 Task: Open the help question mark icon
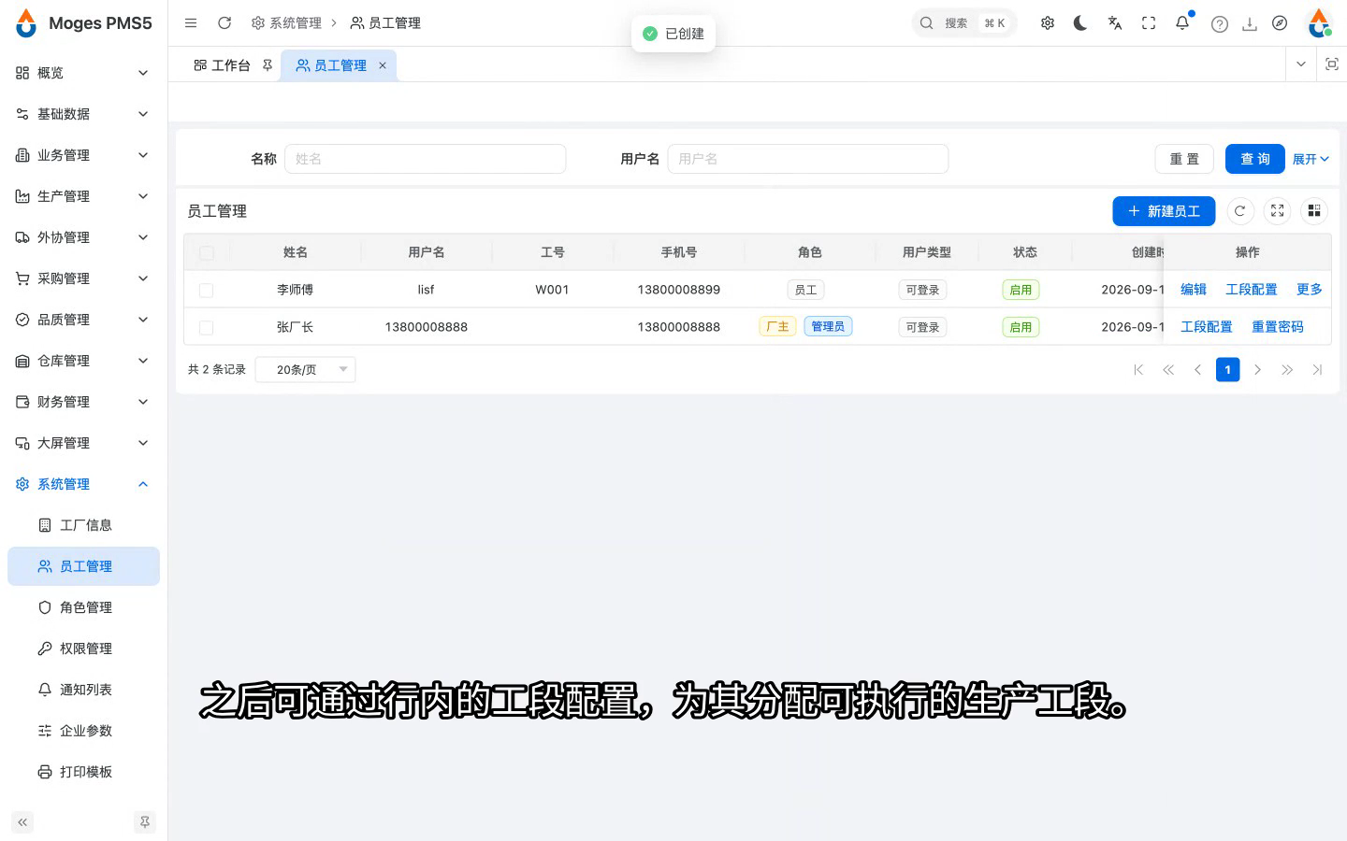pos(1220,24)
